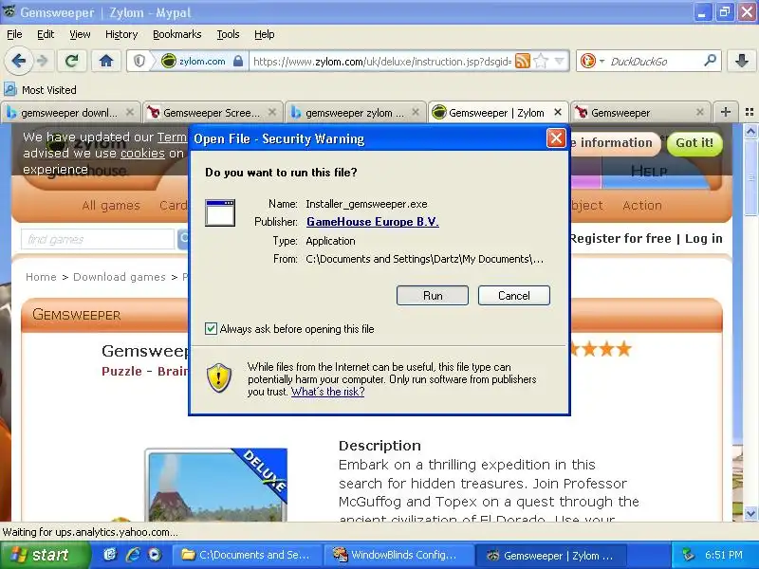Open a new tab with the plus button

click(x=726, y=112)
